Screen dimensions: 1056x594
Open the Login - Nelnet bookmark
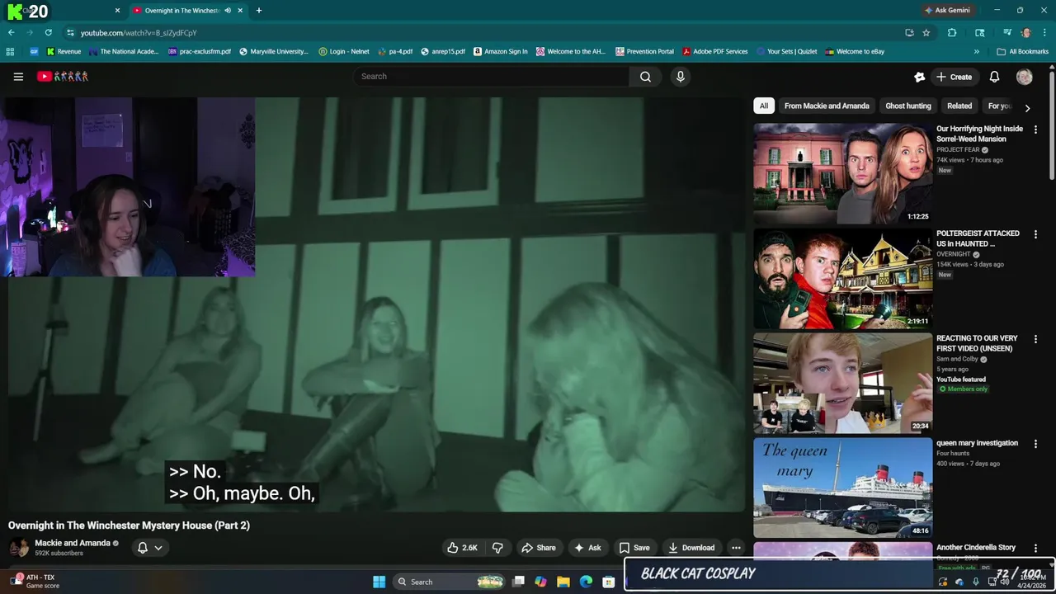pyautogui.click(x=344, y=51)
